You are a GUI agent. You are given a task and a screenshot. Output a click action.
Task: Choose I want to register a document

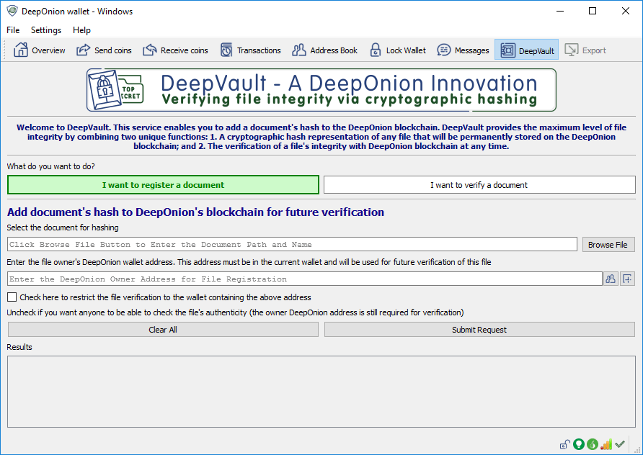click(x=163, y=185)
